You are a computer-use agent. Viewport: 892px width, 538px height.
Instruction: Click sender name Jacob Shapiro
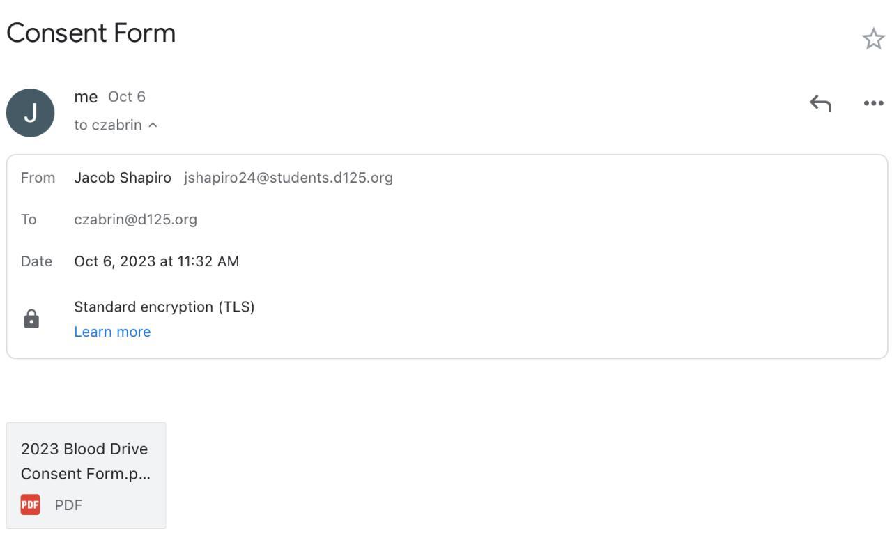(123, 178)
